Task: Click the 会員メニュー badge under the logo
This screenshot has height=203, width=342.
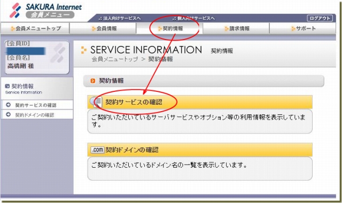Action: coord(50,15)
